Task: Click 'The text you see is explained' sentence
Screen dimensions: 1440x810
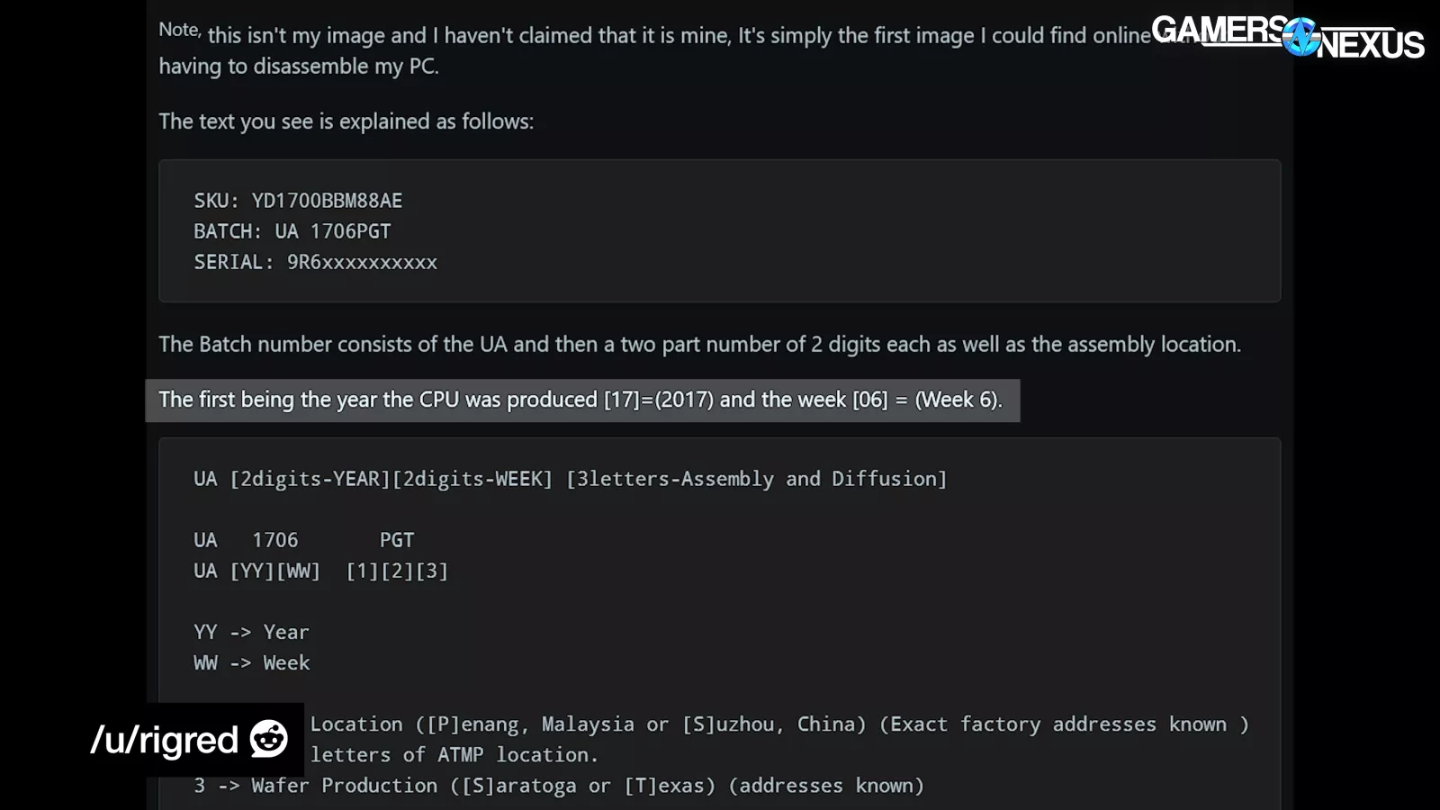Action: coord(346,121)
